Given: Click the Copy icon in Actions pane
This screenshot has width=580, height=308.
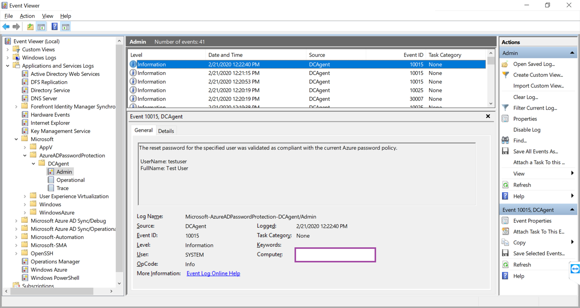Looking at the screenshot, I should [x=505, y=242].
